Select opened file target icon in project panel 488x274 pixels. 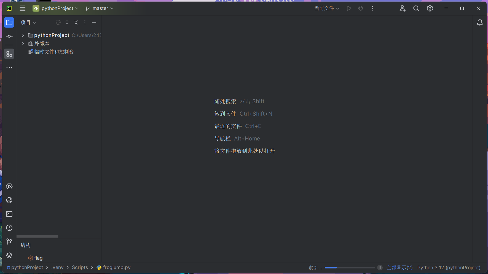click(x=58, y=23)
